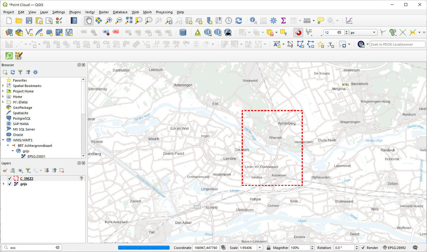This screenshot has width=427, height=252.
Task: Click the Magnifier stepper up arrow
Action: pyautogui.click(x=312, y=246)
